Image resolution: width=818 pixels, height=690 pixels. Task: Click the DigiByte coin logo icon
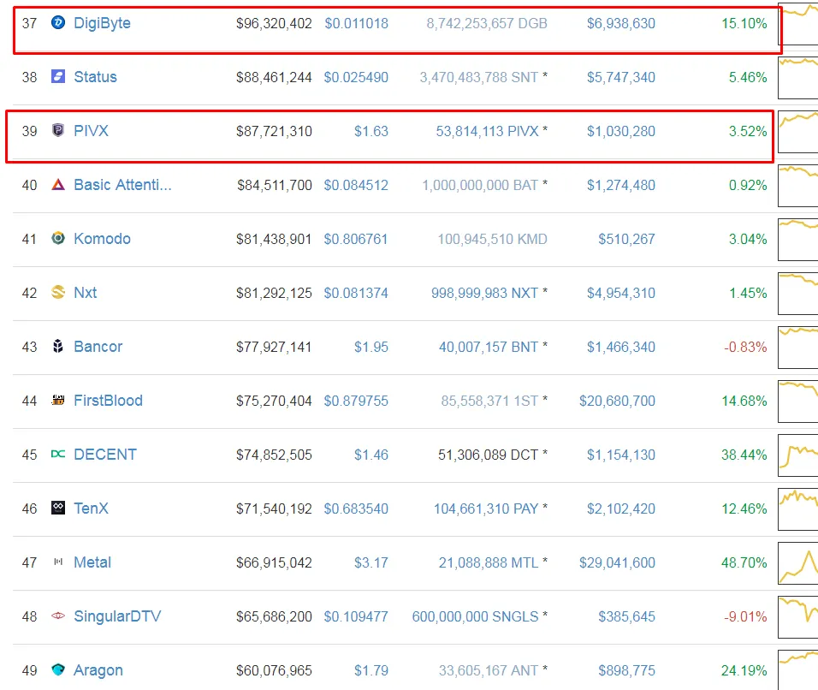58,22
